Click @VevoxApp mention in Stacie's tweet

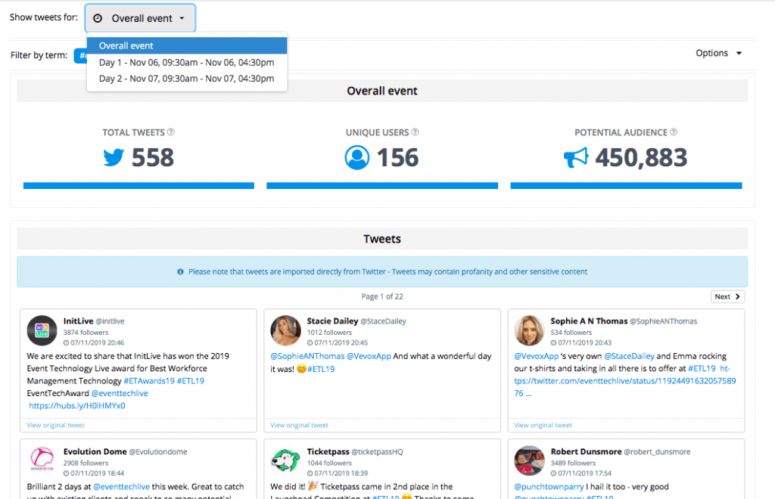click(369, 356)
